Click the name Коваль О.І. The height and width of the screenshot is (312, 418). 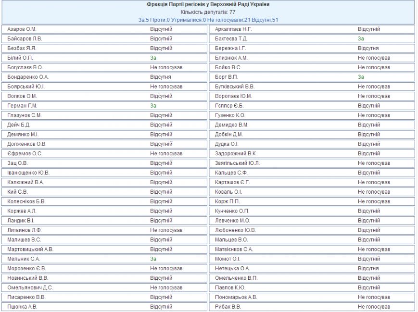pos(228,192)
